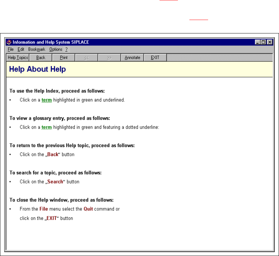Screen dimensions: 279x256
Task: Open the File menu
Action: pyautogui.click(x=11, y=49)
